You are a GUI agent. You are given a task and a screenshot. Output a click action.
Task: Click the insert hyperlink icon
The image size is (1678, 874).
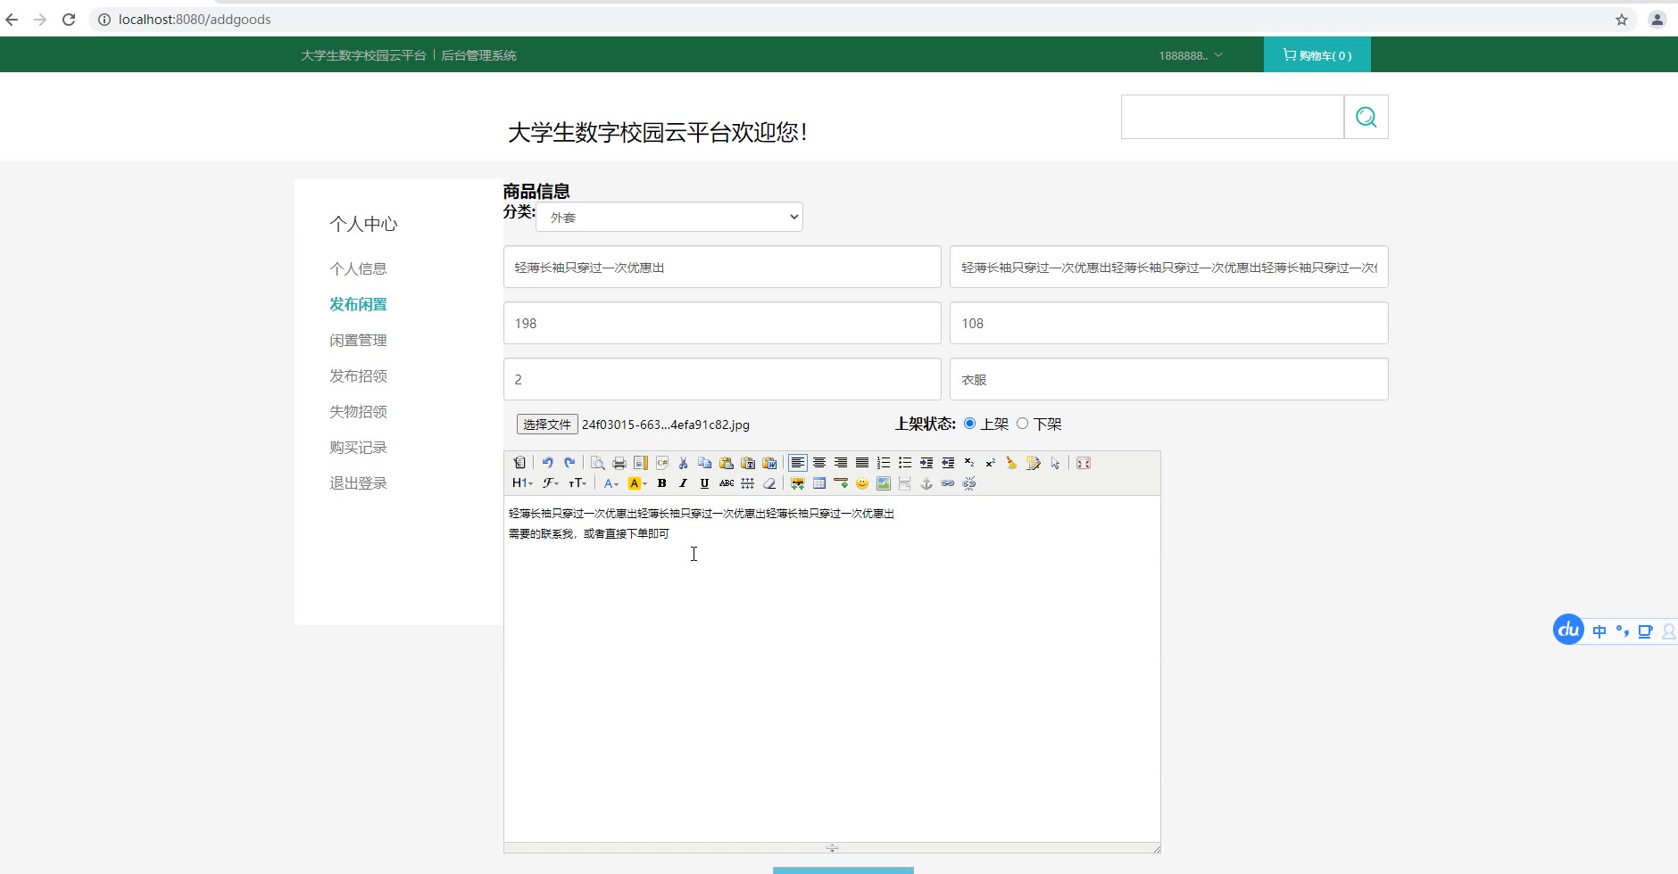point(947,483)
